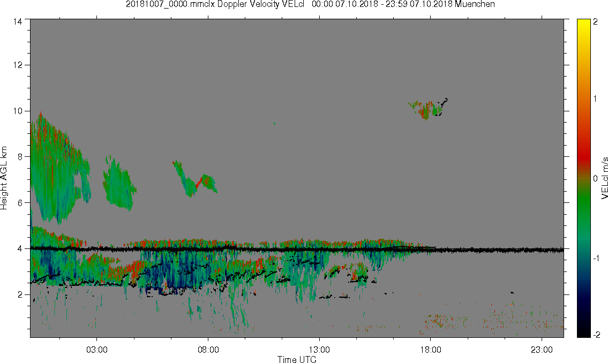
Task: Click the height axis label 12
Action: click(x=18, y=65)
